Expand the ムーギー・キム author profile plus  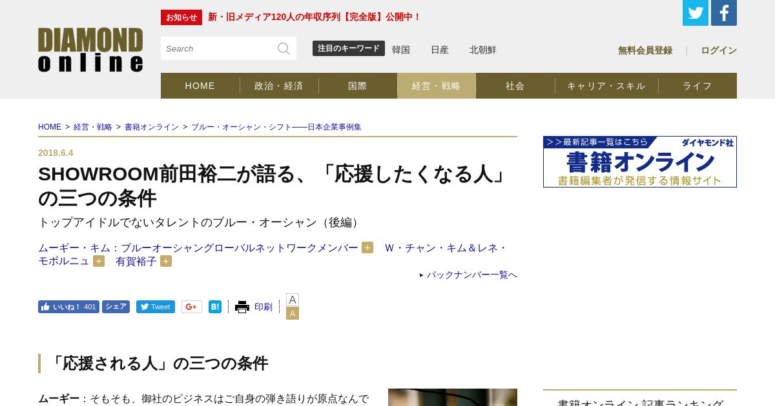(x=367, y=247)
